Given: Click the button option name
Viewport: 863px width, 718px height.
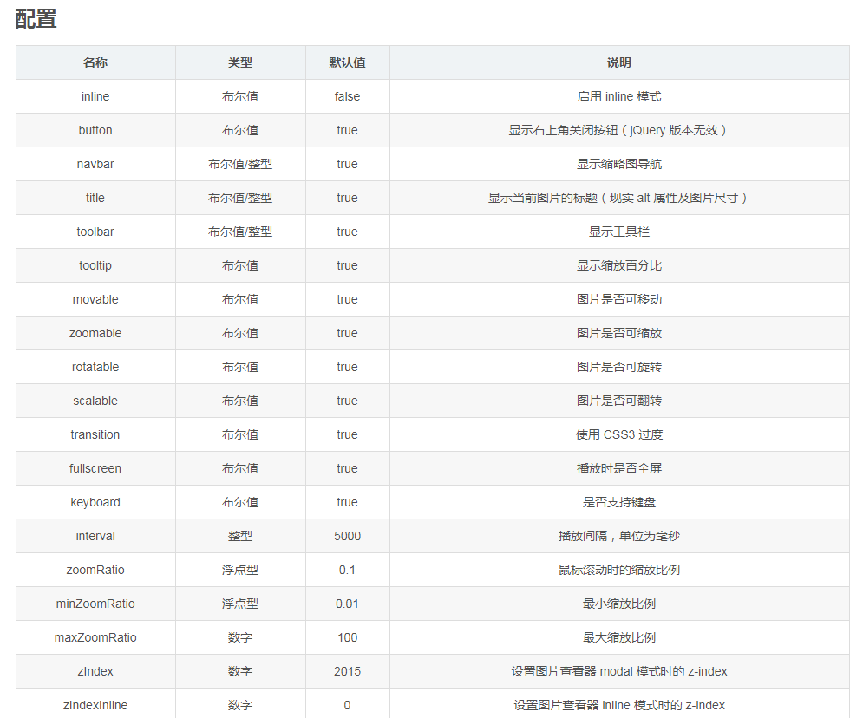Looking at the screenshot, I should [95, 130].
